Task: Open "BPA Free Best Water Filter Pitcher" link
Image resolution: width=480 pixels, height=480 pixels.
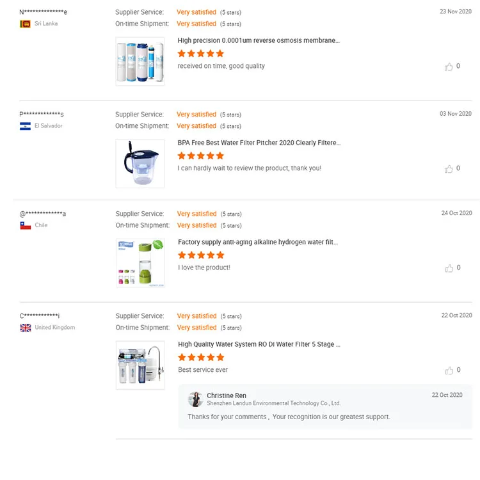Action: click(x=259, y=143)
